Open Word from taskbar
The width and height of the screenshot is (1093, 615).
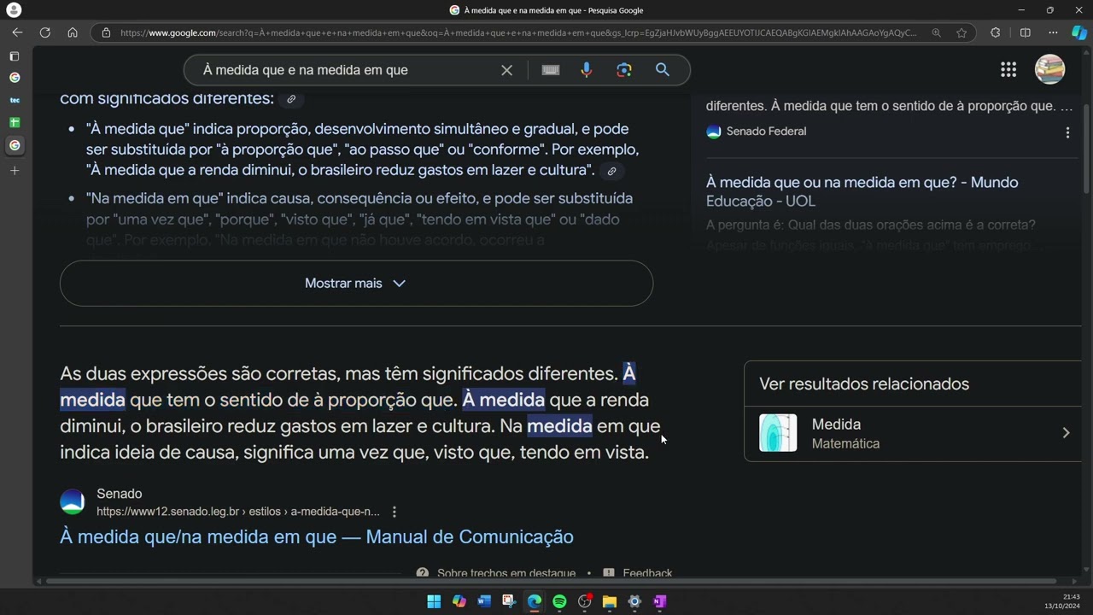[x=484, y=601]
